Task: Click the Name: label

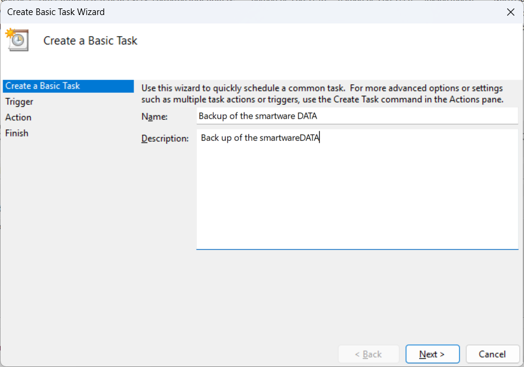Action: [x=154, y=116]
